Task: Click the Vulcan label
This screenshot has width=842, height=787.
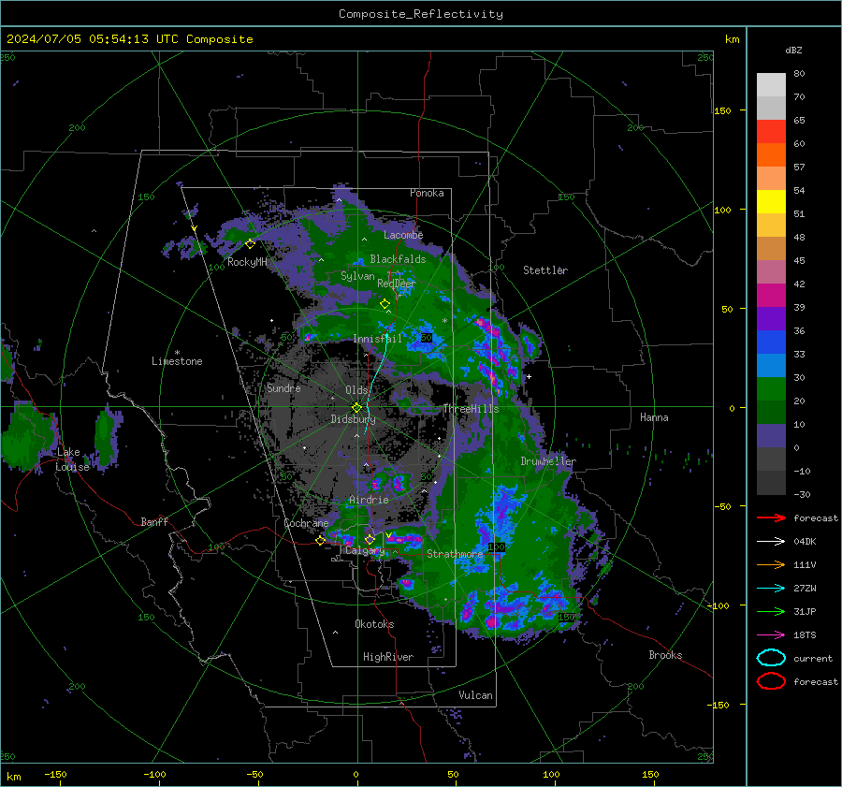Action: [x=476, y=695]
